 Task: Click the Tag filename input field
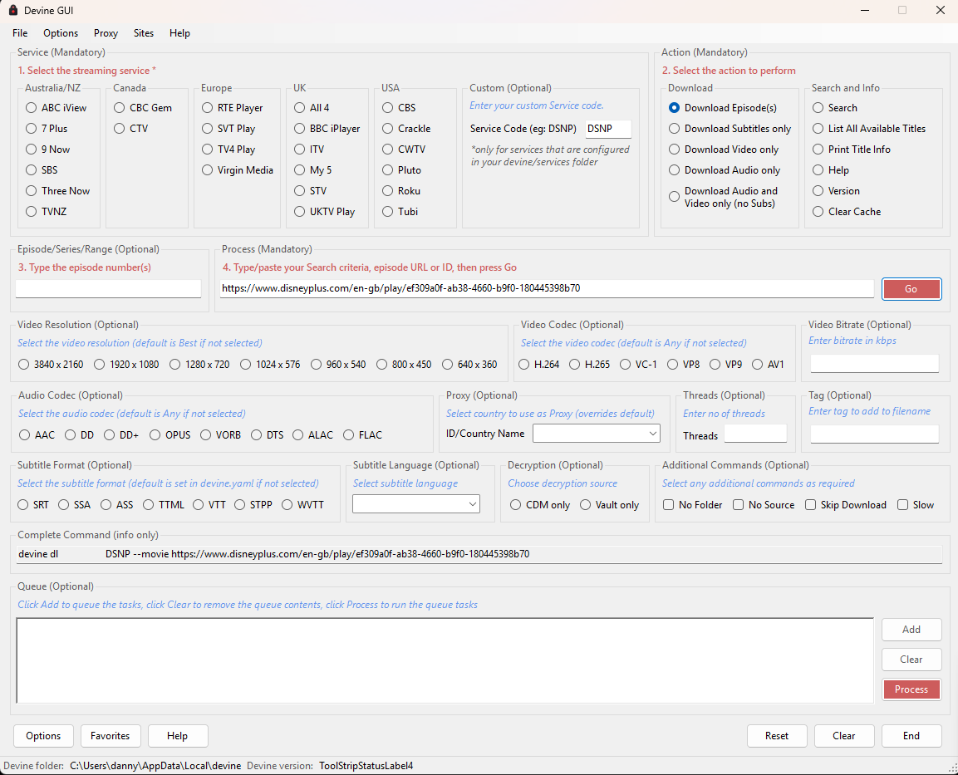[x=874, y=434]
